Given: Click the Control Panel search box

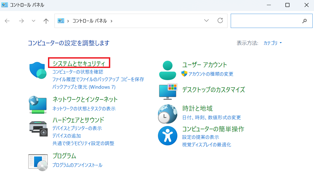Looking at the screenshot, I should click(265, 21).
